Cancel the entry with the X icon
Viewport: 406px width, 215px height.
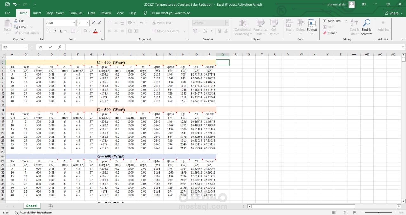pyautogui.click(x=41, y=47)
